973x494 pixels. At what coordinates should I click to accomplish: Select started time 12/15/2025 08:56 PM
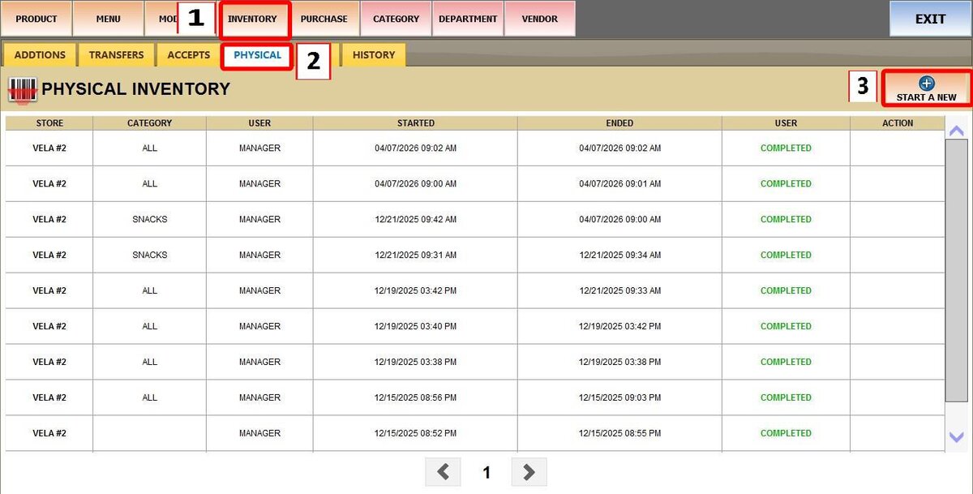(x=416, y=398)
